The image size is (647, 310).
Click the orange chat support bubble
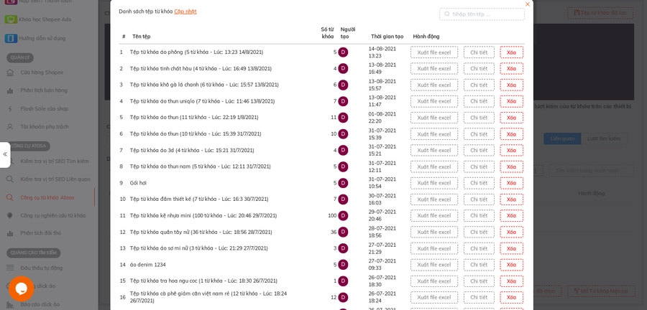coord(21,288)
